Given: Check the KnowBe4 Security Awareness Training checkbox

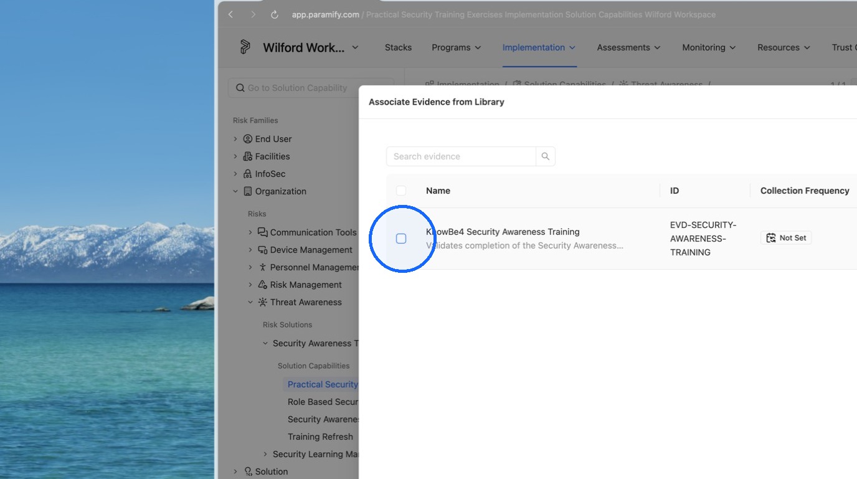Looking at the screenshot, I should coord(401,239).
